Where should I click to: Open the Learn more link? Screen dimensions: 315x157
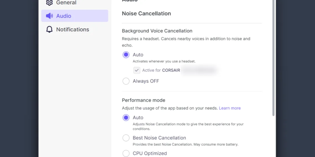click(230, 108)
